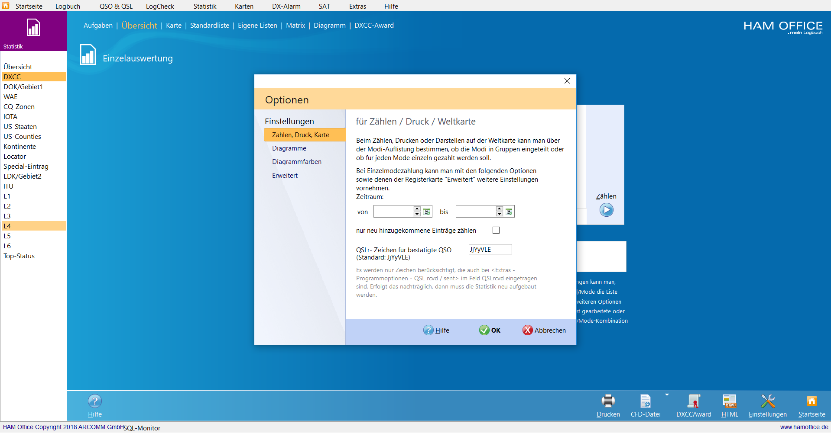
Task: Open calendar picker for the 'bis' date
Action: tap(509, 212)
